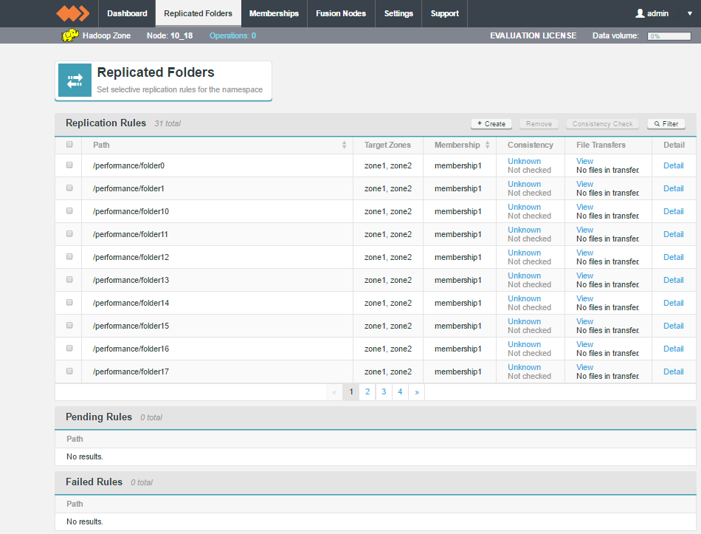
Task: Open the Filter button
Action: [666, 124]
